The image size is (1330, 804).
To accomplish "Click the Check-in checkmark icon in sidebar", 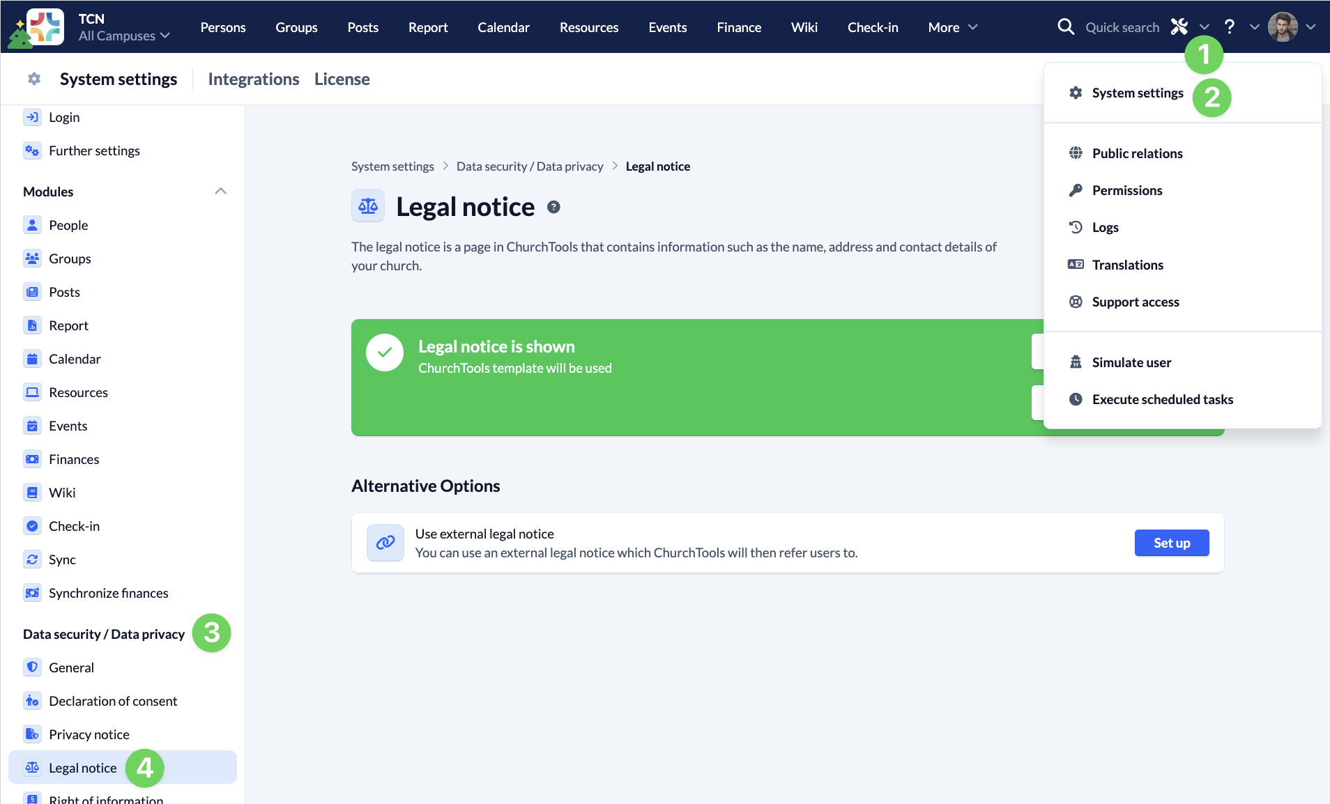I will [x=32, y=526].
